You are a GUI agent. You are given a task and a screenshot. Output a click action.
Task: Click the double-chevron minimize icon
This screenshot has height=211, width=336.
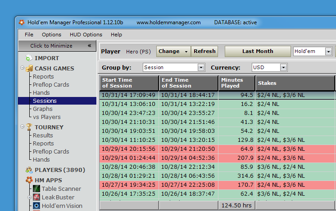89,45
